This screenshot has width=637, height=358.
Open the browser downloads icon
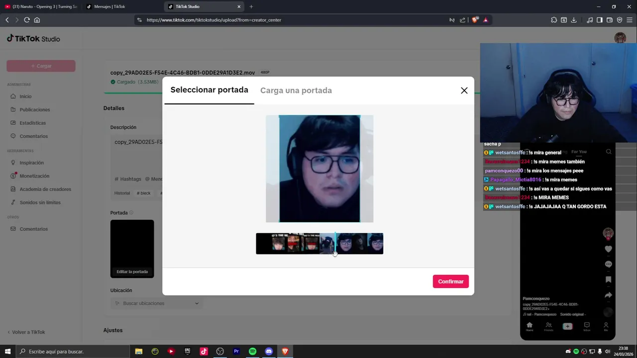pyautogui.click(x=574, y=20)
